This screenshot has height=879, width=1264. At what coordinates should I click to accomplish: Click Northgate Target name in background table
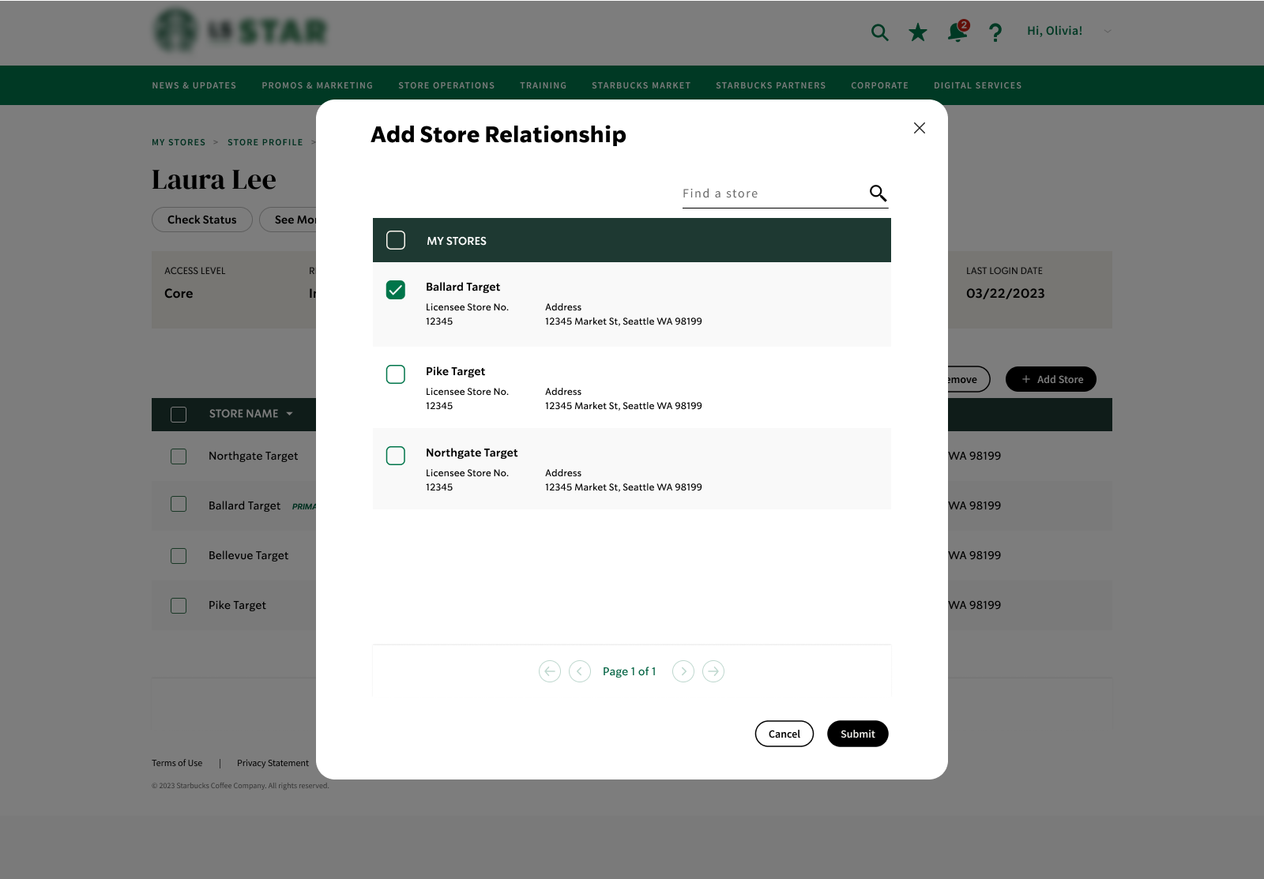click(254, 456)
